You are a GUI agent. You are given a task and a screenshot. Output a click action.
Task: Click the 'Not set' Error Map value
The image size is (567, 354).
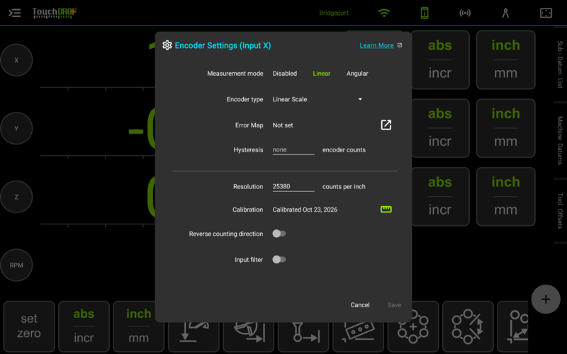(x=283, y=125)
